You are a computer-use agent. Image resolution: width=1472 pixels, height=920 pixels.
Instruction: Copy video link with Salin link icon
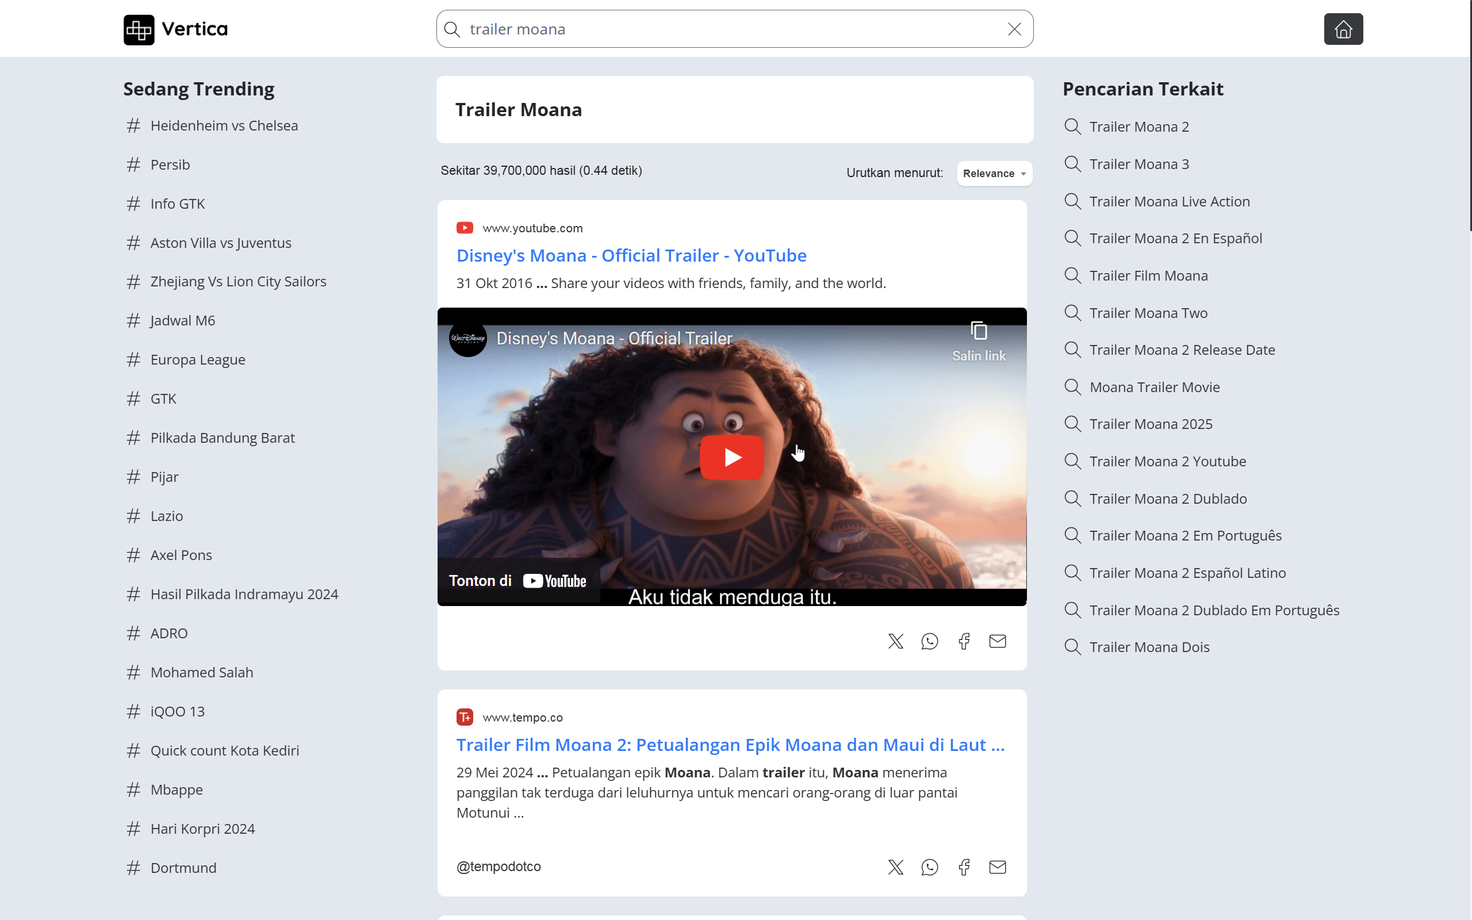pos(978,341)
